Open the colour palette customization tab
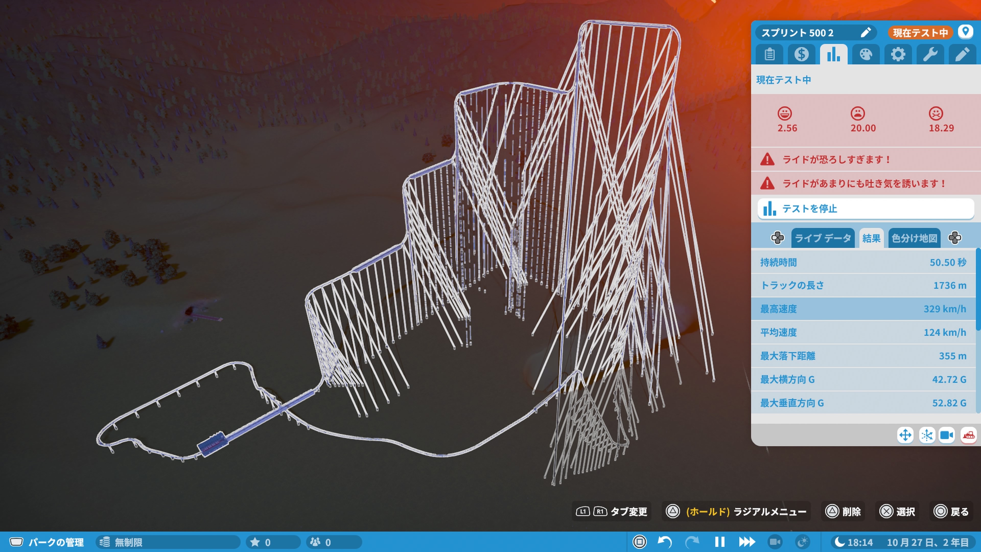The image size is (981, 552). (x=866, y=54)
